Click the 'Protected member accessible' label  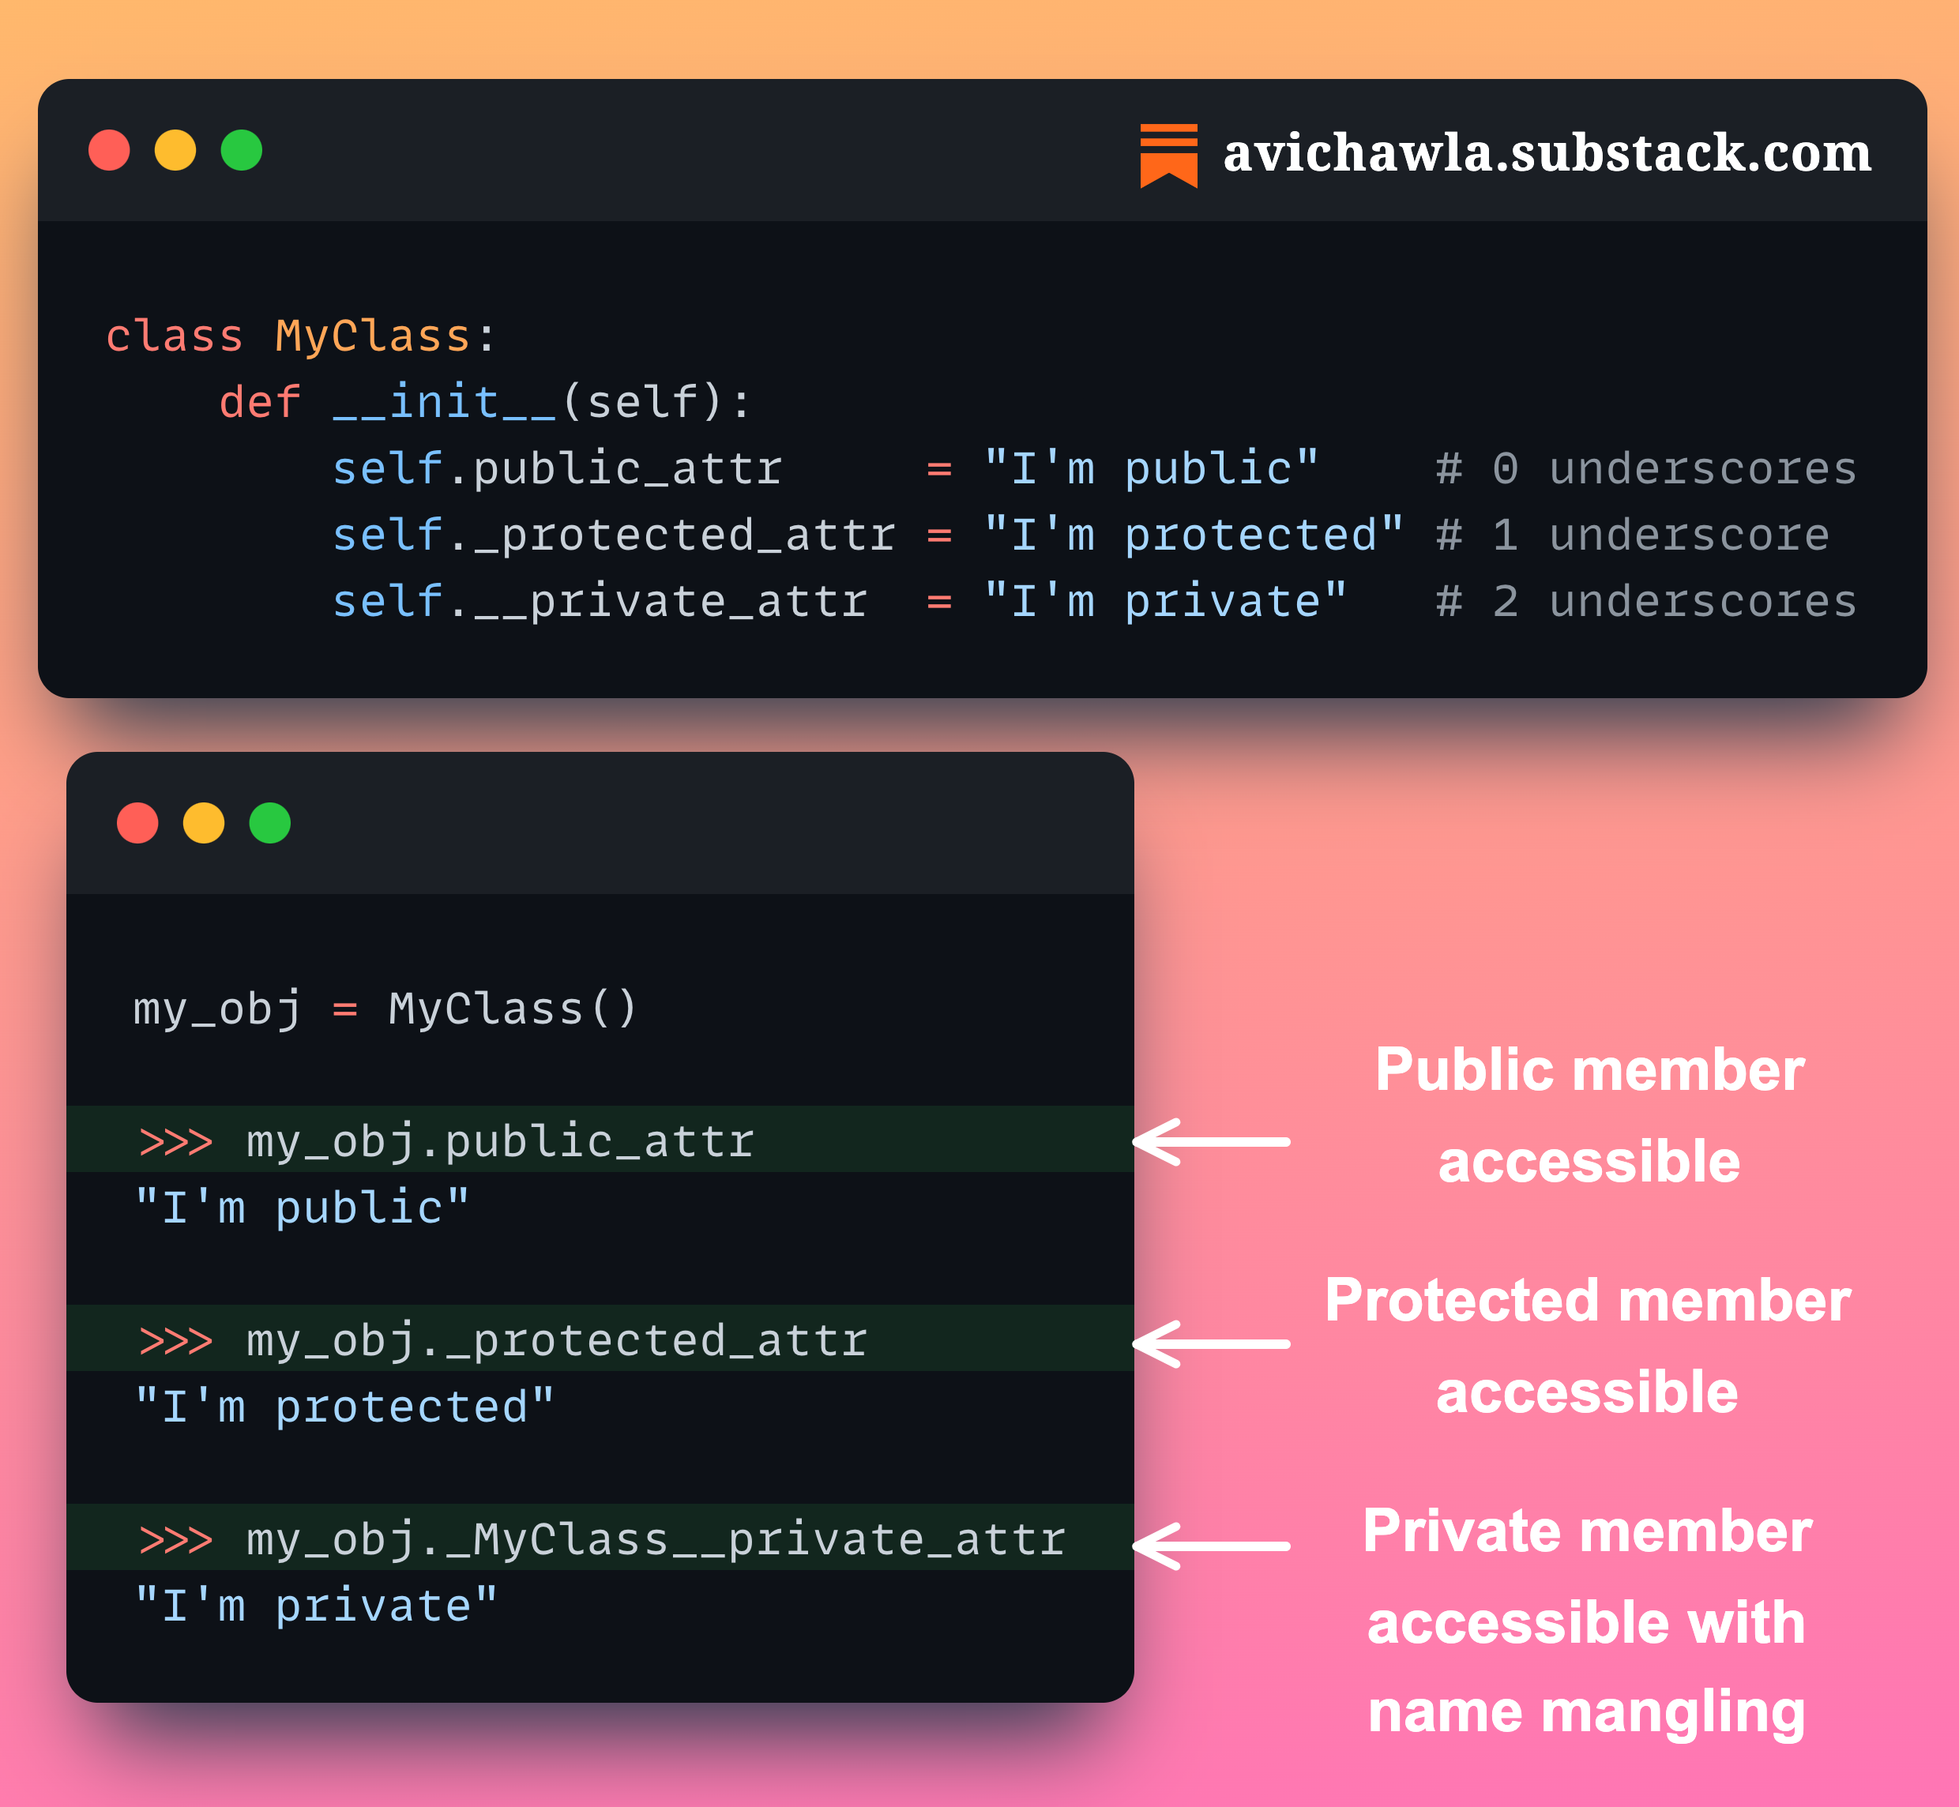[1586, 1346]
